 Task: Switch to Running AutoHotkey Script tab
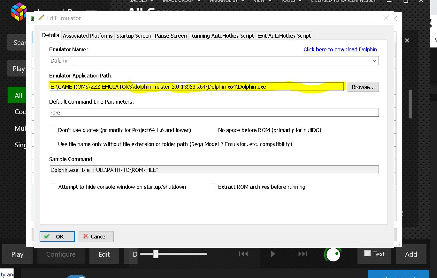point(222,36)
